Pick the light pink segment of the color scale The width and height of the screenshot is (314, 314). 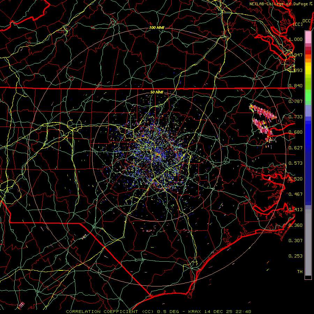pyautogui.click(x=308, y=37)
